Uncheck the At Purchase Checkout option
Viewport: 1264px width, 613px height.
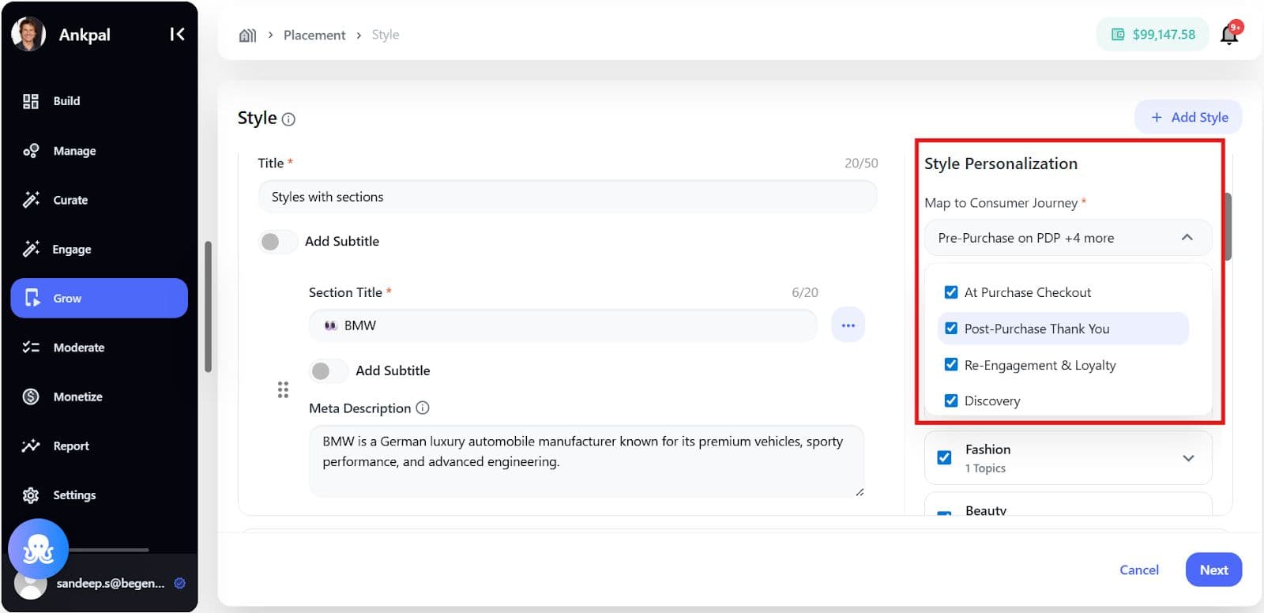(x=951, y=292)
